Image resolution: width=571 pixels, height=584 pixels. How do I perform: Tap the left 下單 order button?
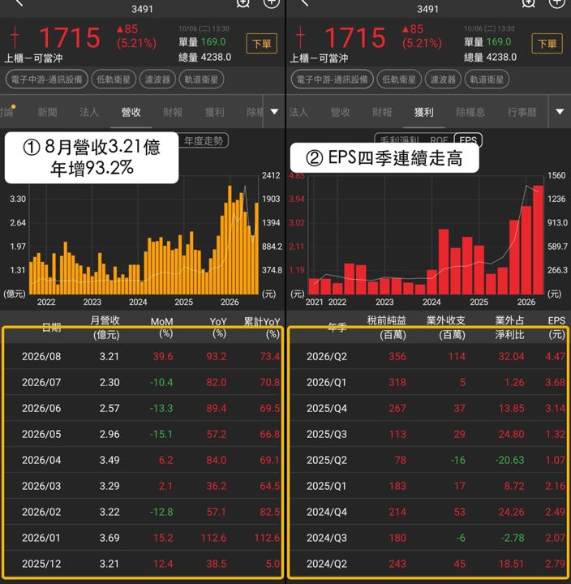pyautogui.click(x=261, y=44)
